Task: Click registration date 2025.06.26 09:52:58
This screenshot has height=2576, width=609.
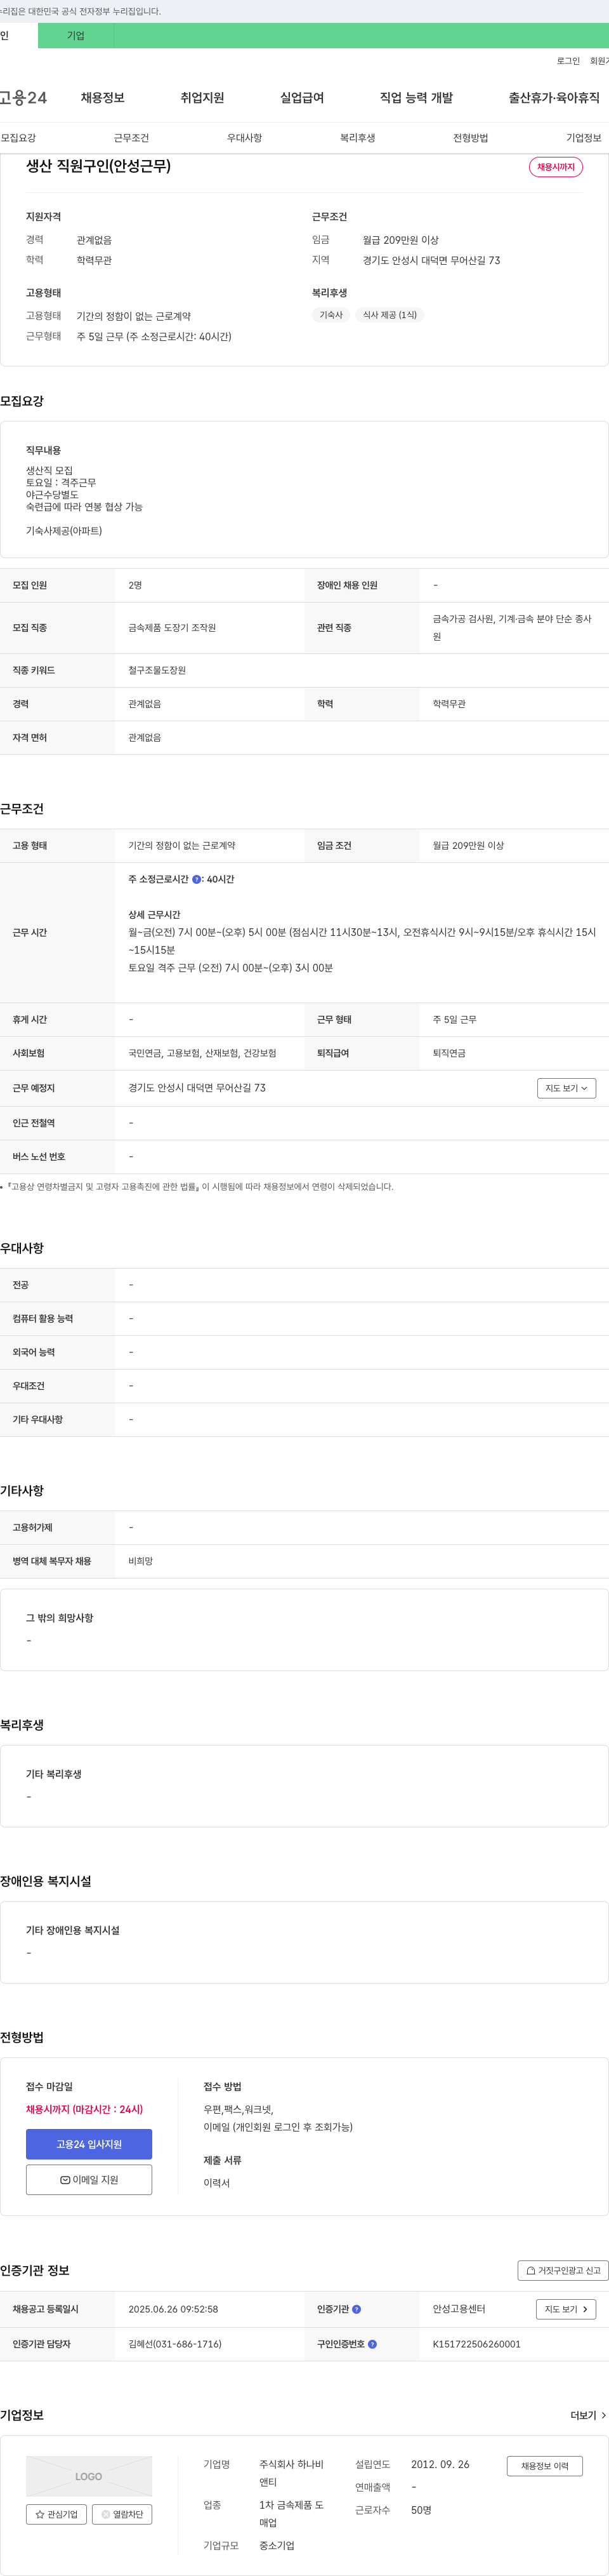Action: pyautogui.click(x=173, y=2309)
